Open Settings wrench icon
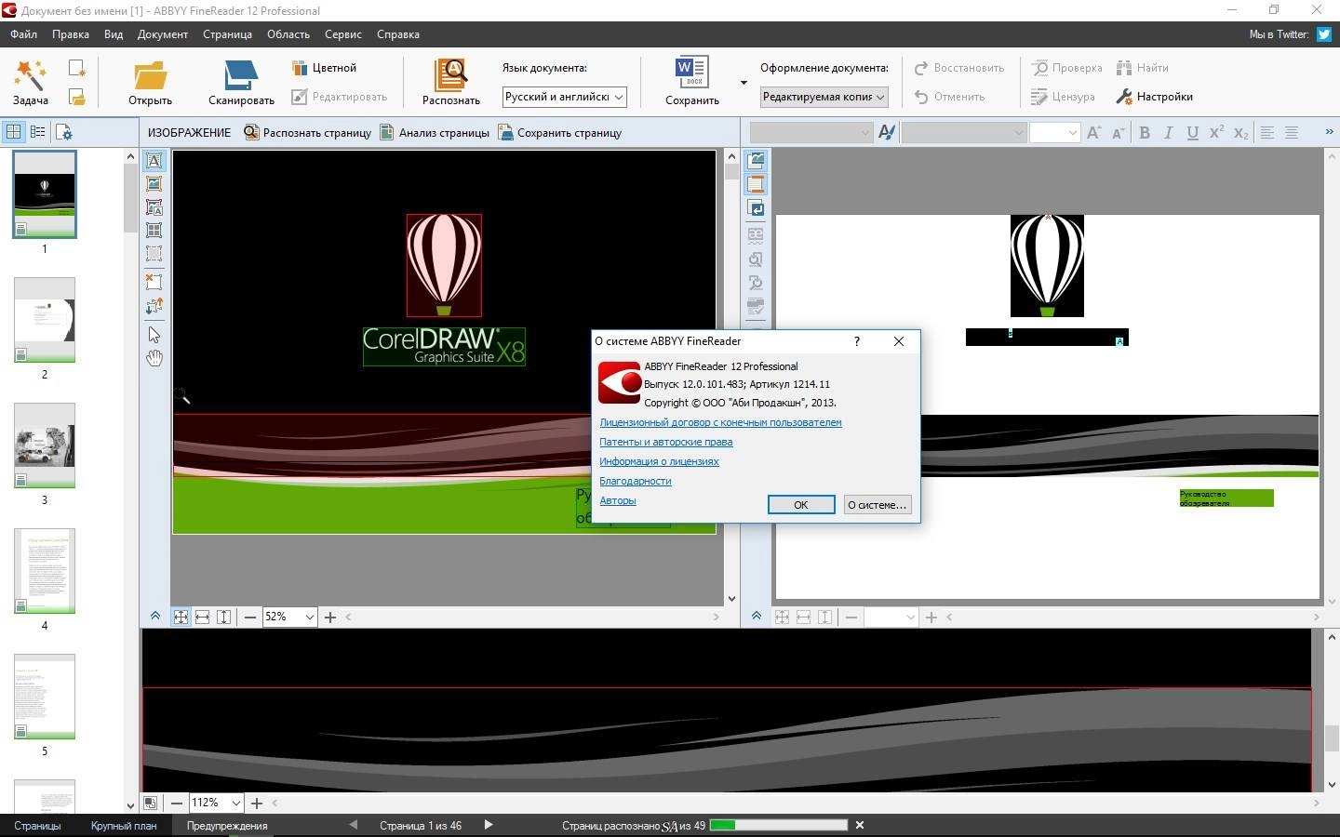 pyautogui.click(x=1123, y=97)
